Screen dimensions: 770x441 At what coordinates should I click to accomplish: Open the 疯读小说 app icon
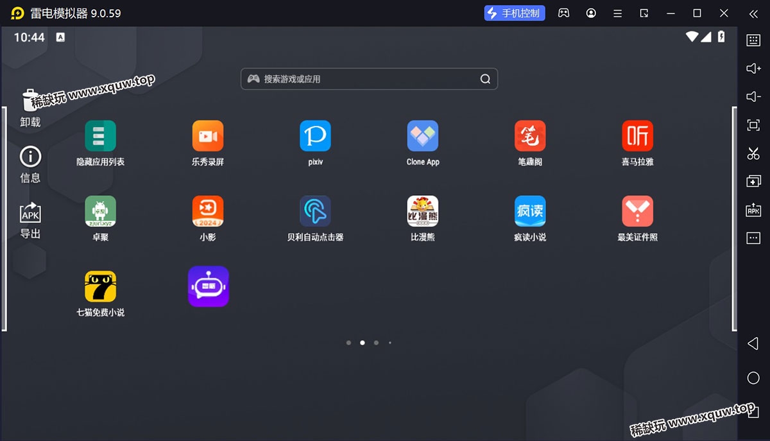(530, 211)
